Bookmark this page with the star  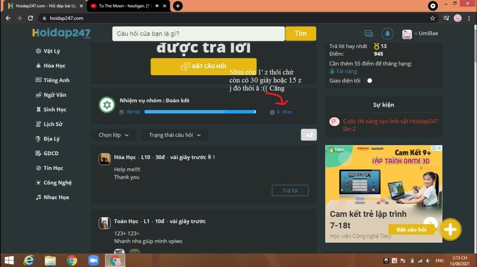point(432,18)
